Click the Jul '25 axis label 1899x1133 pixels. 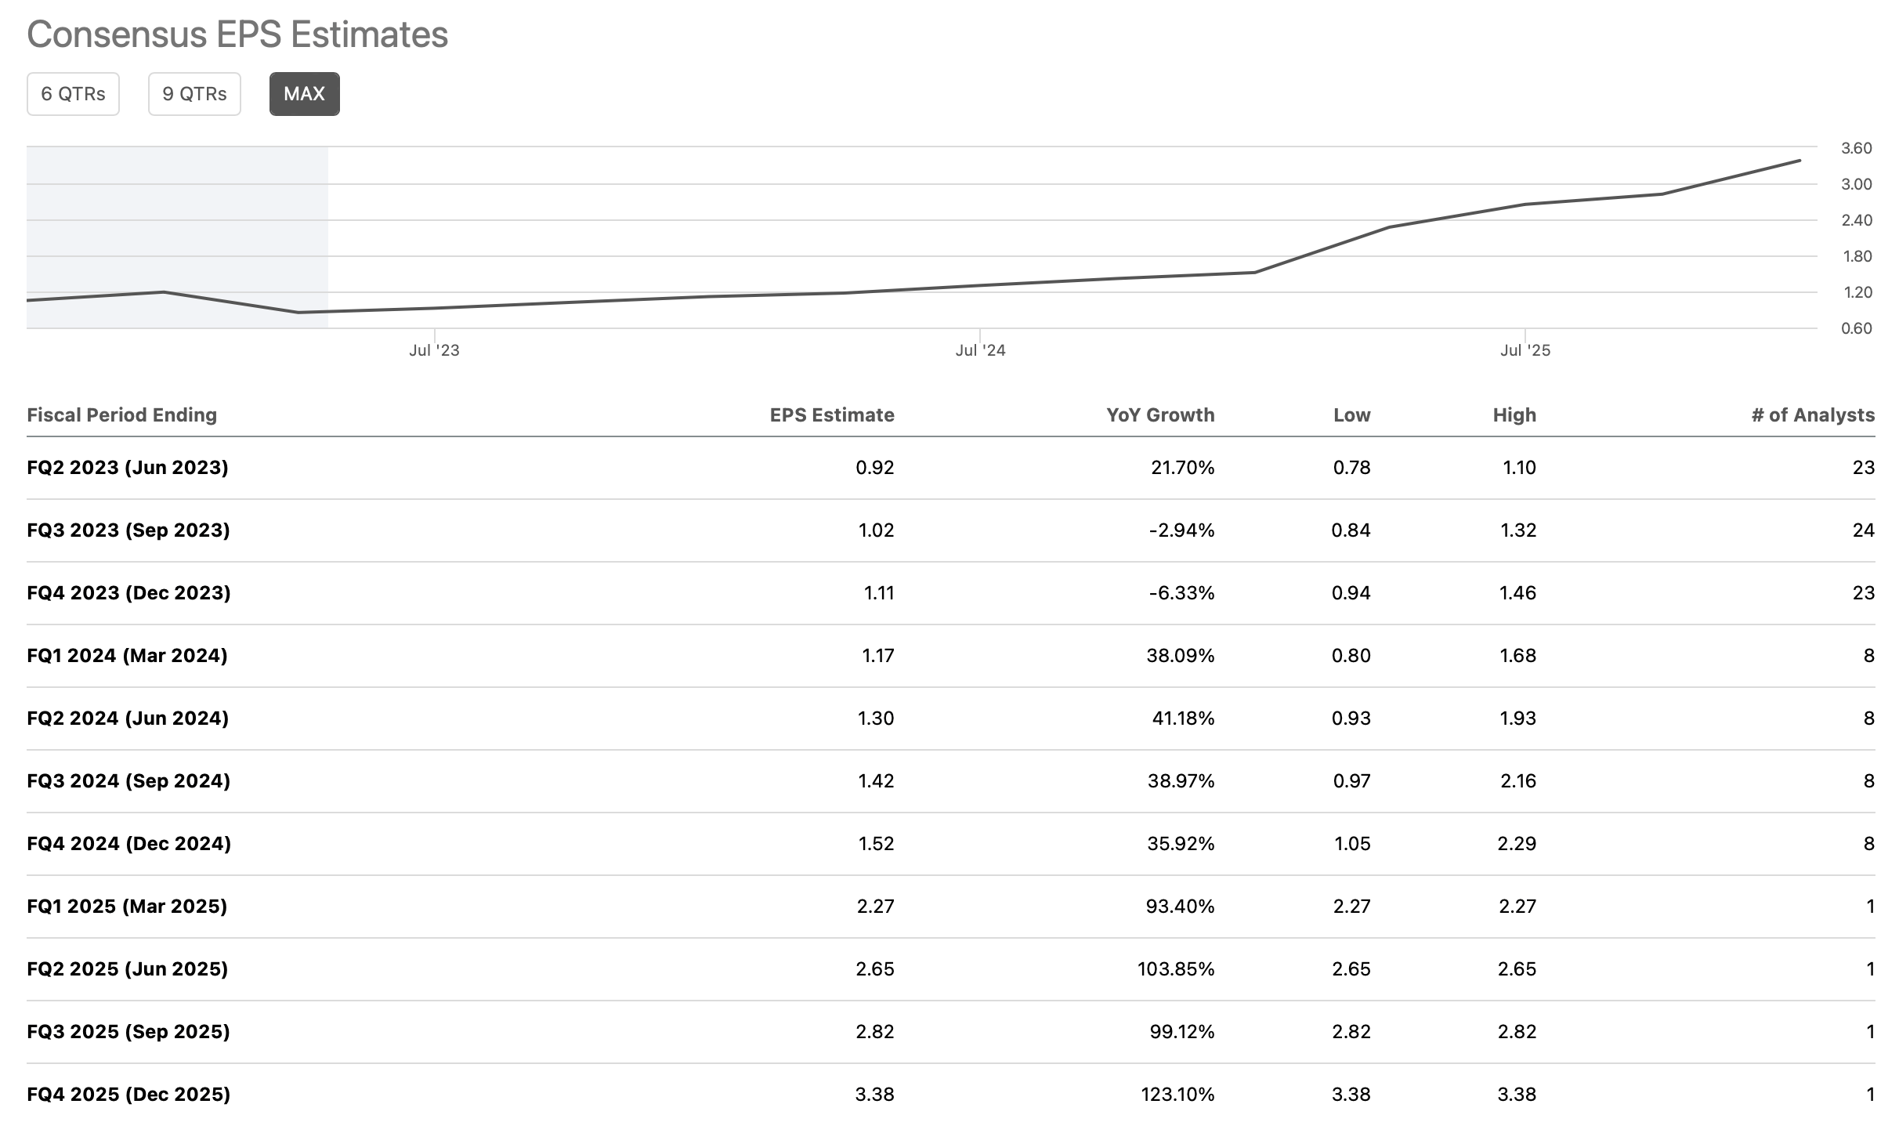point(1525,350)
